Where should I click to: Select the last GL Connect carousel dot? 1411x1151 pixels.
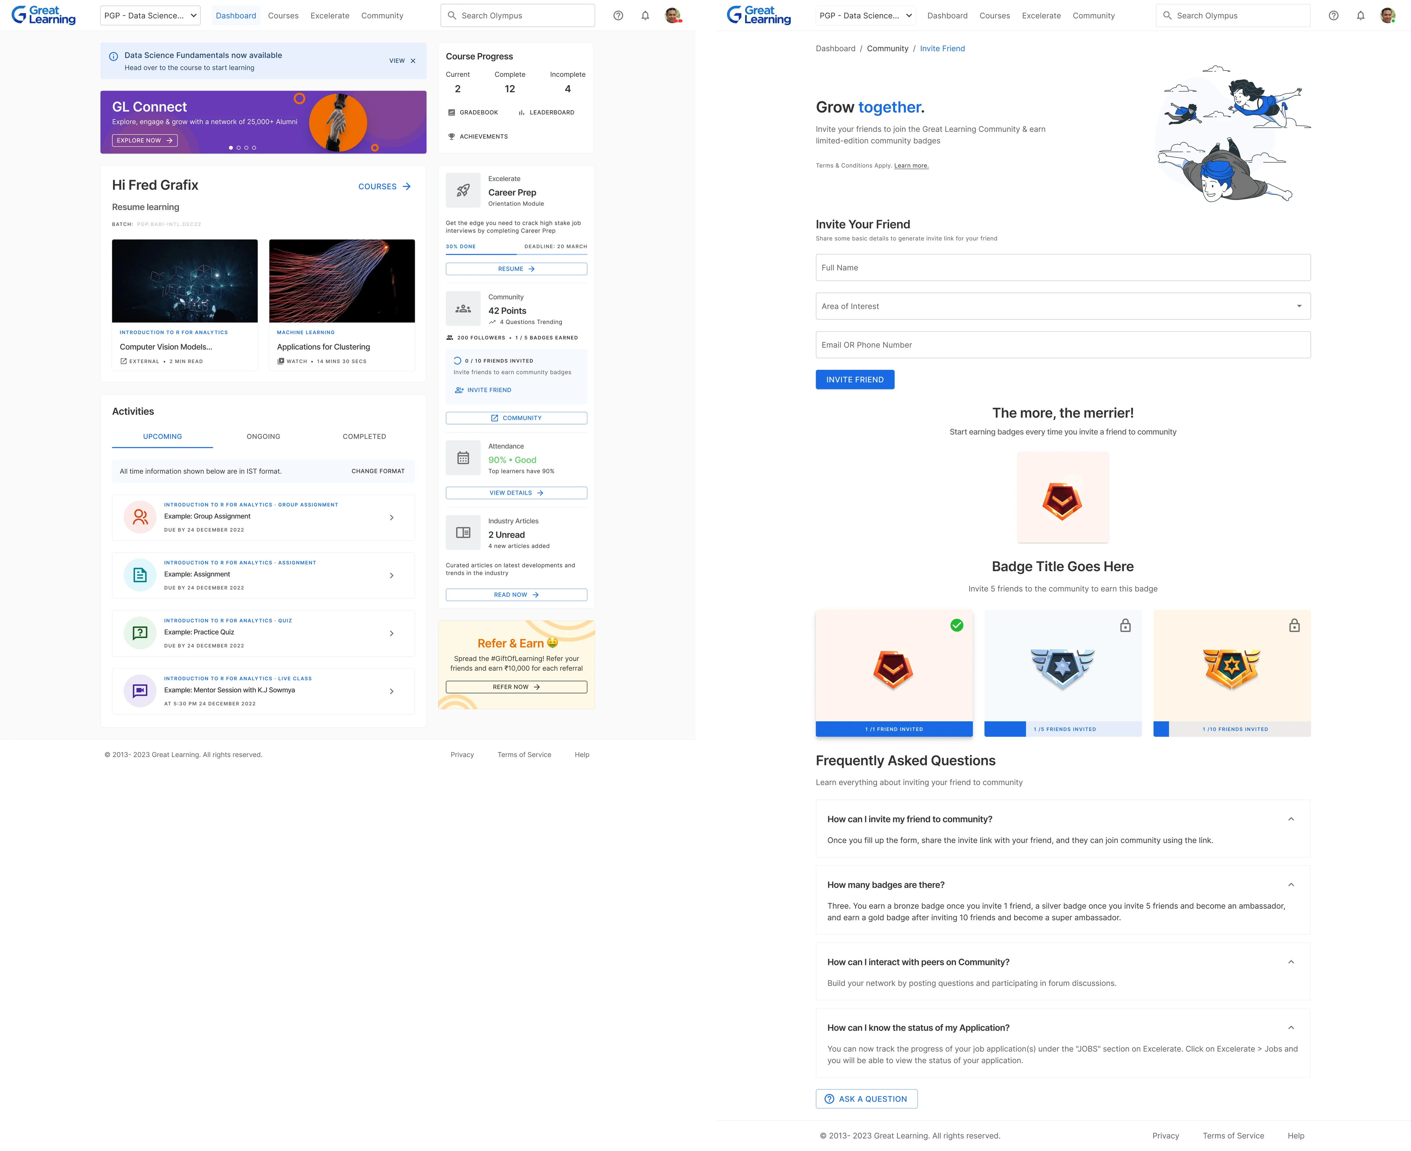(x=254, y=148)
